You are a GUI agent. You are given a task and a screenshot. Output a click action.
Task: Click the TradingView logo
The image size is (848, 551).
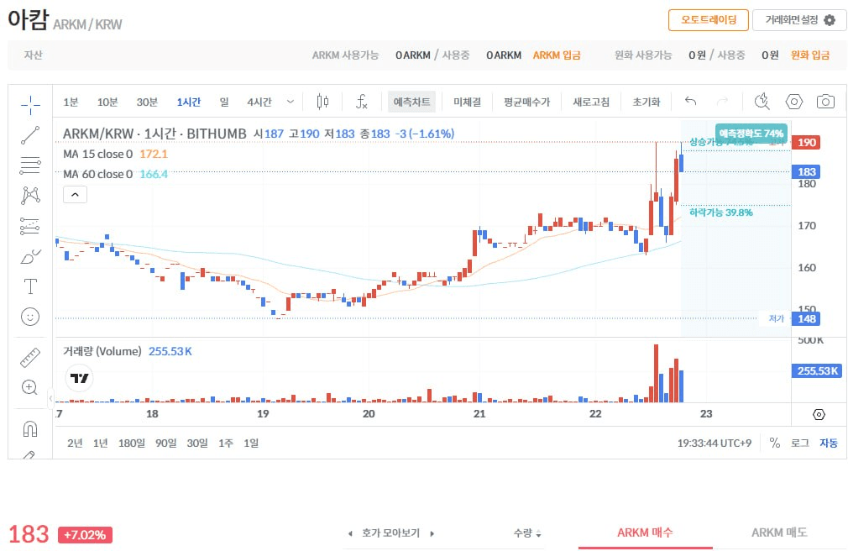(x=80, y=378)
